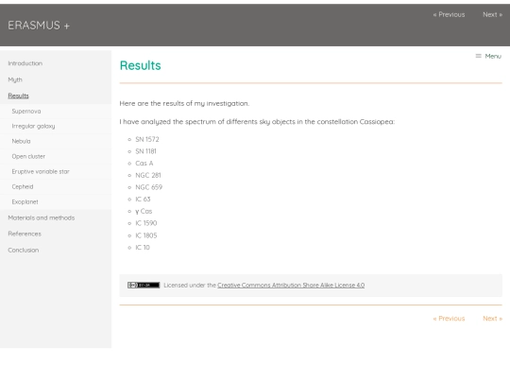Go to the Myth section
The width and height of the screenshot is (510, 383).
(x=15, y=79)
